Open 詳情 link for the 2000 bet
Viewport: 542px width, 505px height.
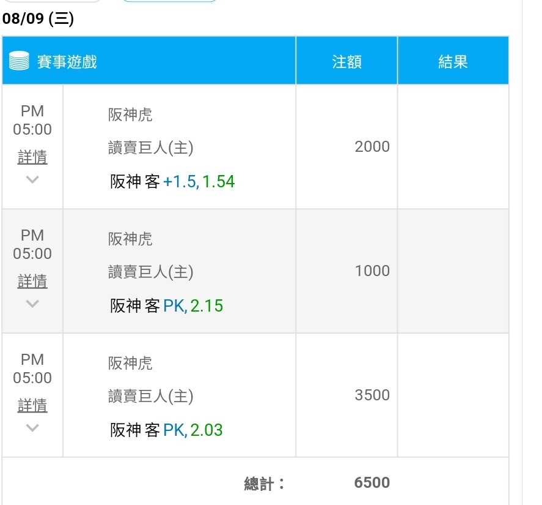pyautogui.click(x=32, y=157)
